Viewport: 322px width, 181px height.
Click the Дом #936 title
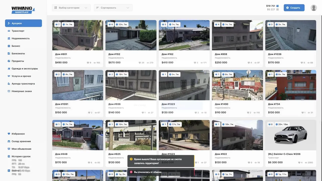114,104
